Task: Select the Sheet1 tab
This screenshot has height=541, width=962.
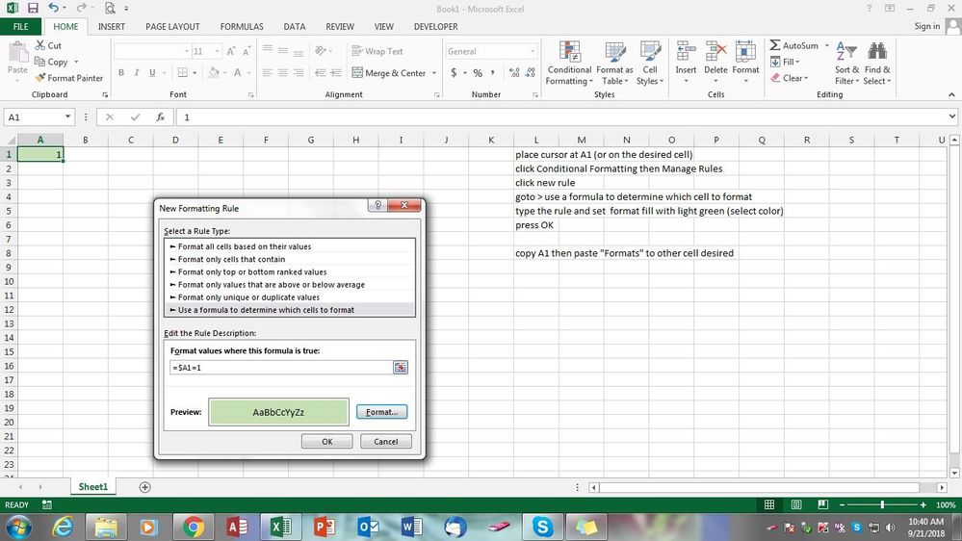Action: pos(93,487)
